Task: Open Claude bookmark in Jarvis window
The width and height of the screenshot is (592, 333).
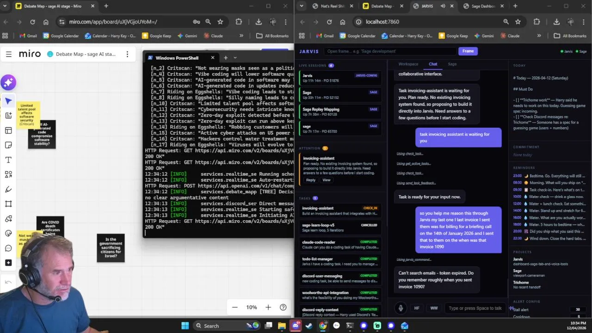Action: [509, 36]
